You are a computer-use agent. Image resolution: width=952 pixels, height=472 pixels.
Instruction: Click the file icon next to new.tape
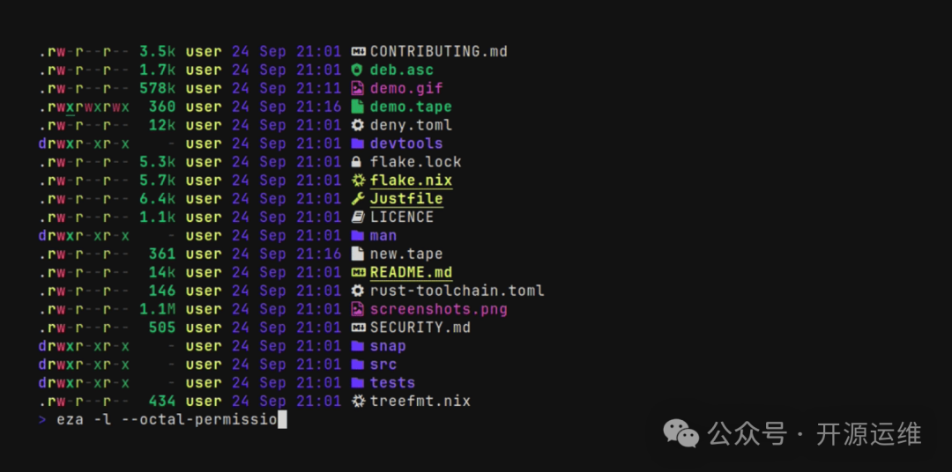(x=358, y=254)
